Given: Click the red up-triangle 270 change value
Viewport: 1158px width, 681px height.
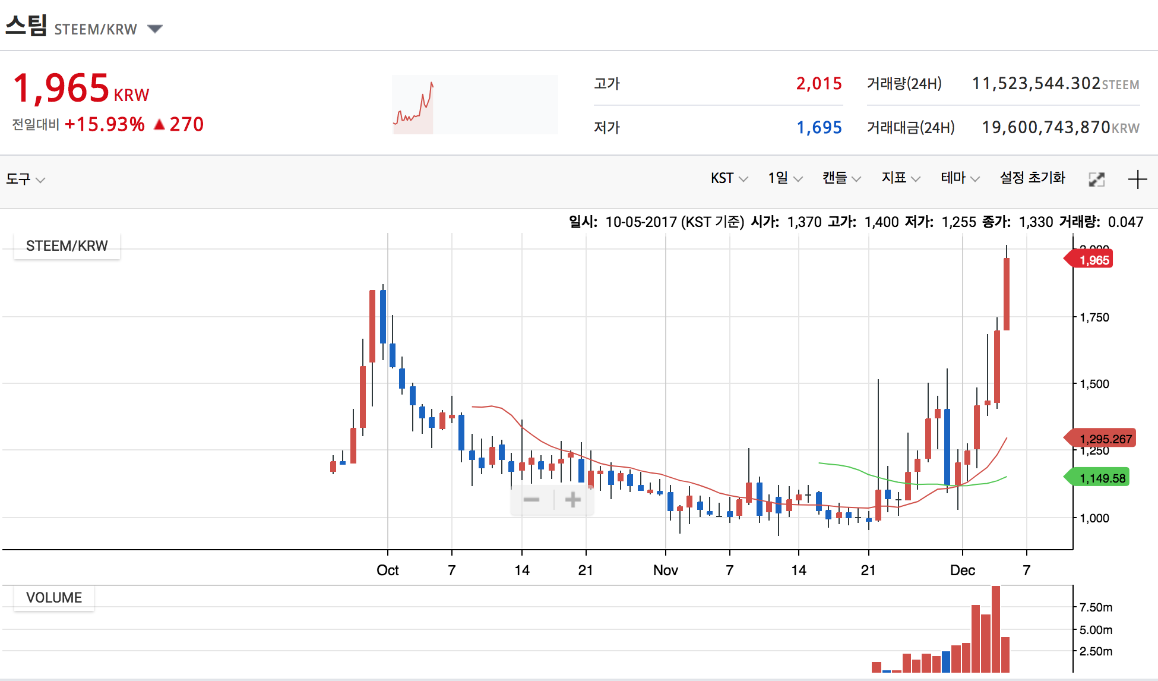Looking at the screenshot, I should 178,124.
